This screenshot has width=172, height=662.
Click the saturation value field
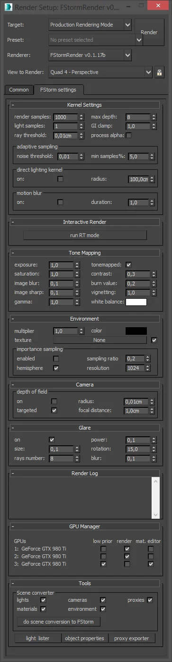tap(61, 274)
